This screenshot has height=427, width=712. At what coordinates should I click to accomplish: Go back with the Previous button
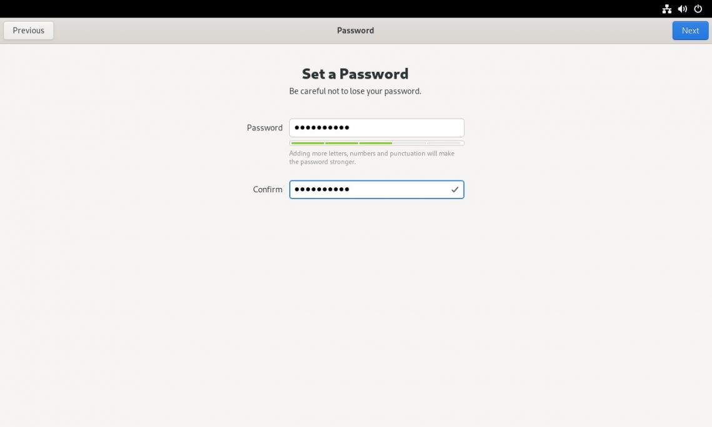coord(29,31)
